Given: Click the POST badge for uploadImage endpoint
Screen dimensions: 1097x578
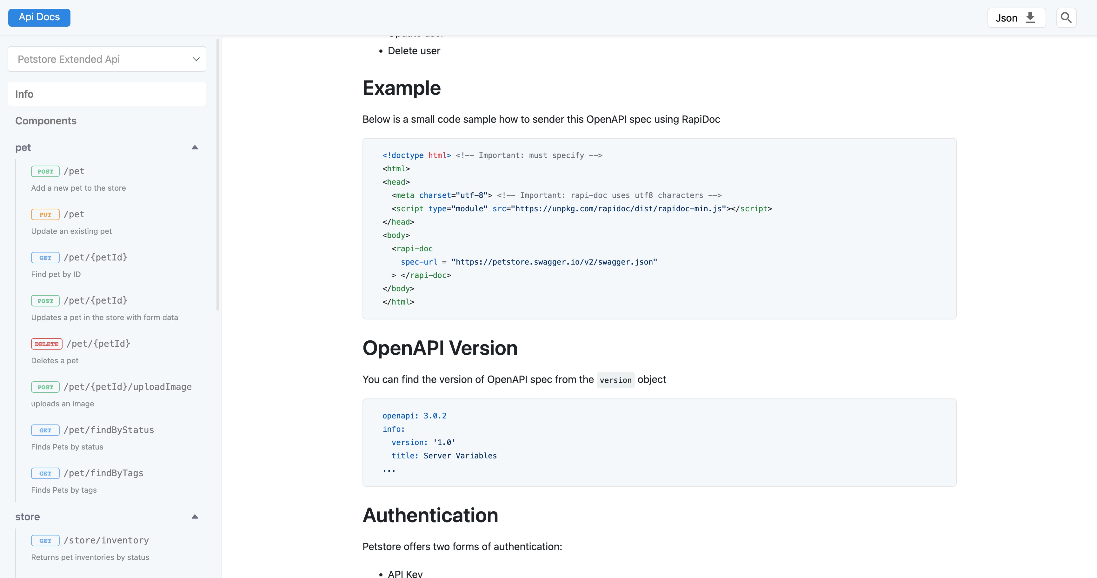Looking at the screenshot, I should (x=45, y=387).
